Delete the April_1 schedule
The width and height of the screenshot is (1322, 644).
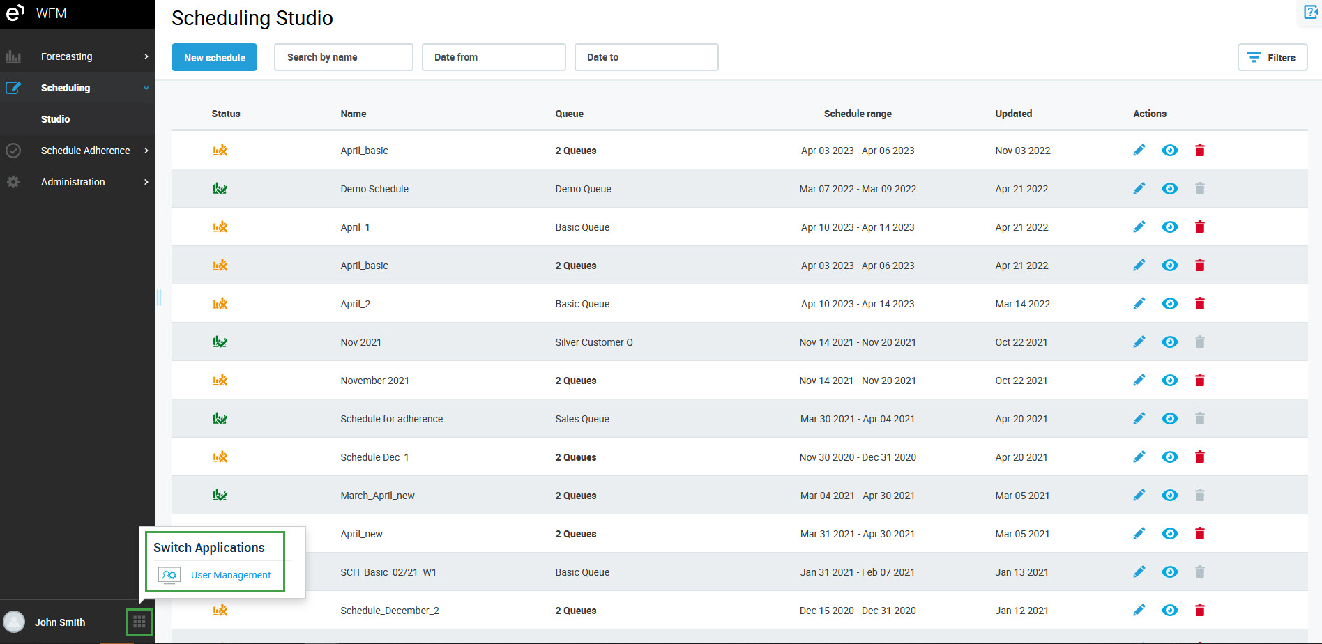(x=1199, y=227)
